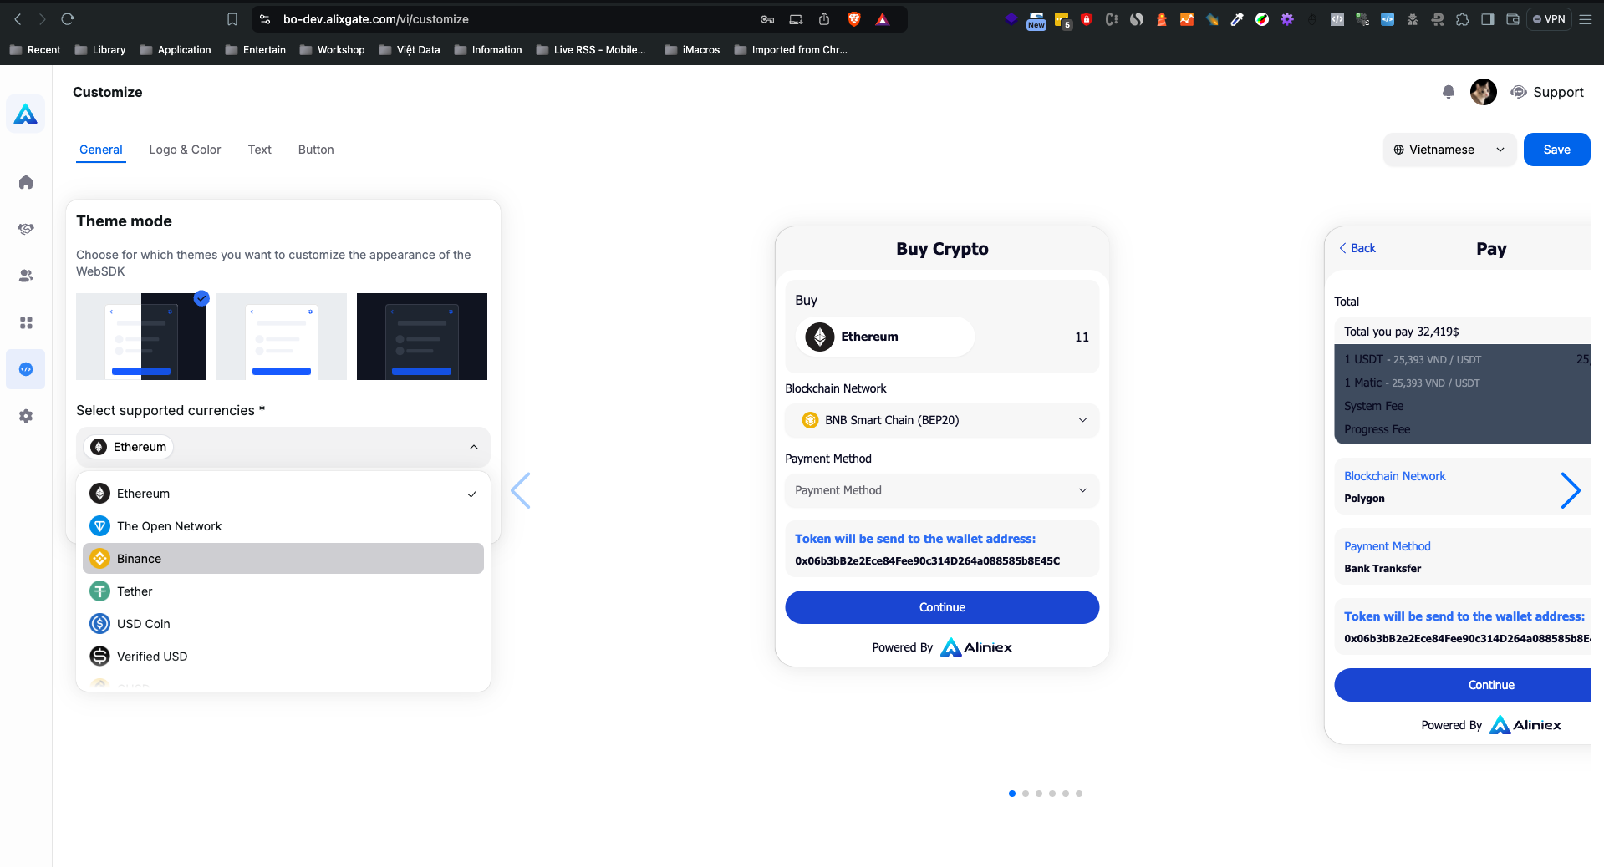The image size is (1604, 867).
Task: Click Back on the Pay preview card
Action: (1356, 248)
